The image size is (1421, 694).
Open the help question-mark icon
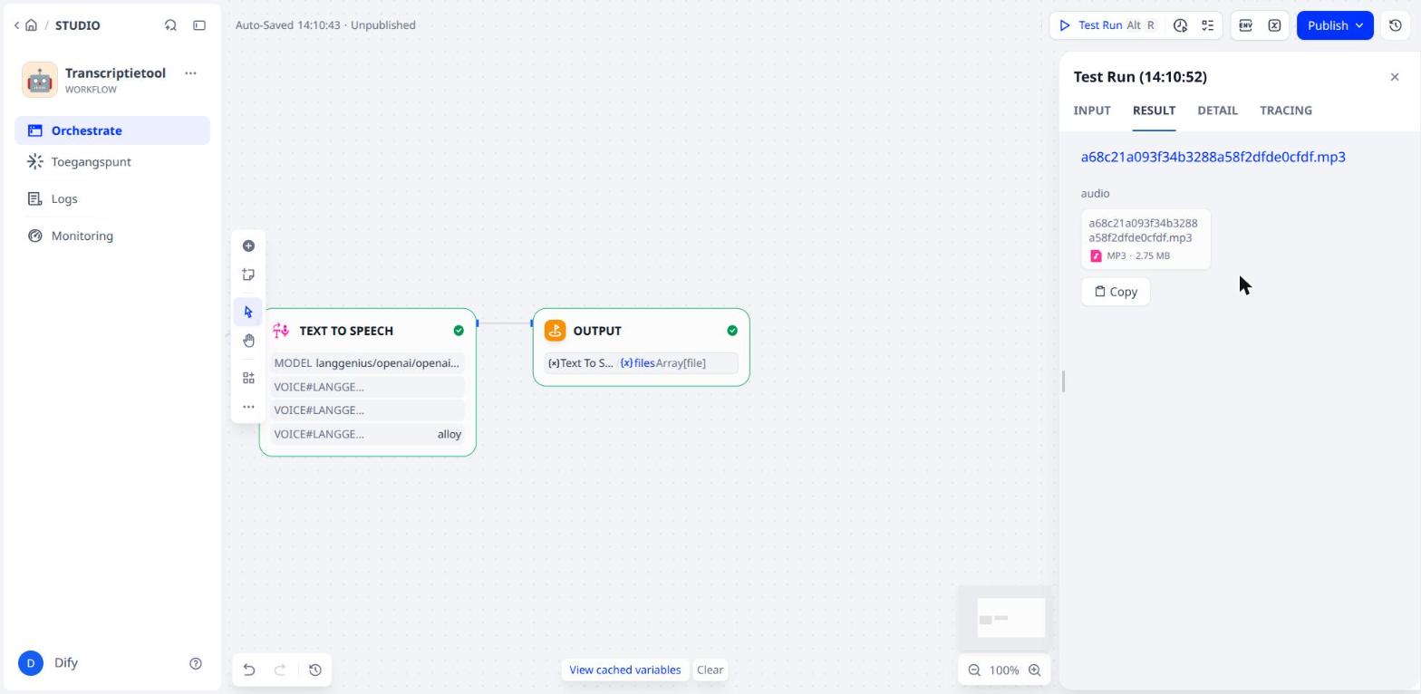point(196,663)
